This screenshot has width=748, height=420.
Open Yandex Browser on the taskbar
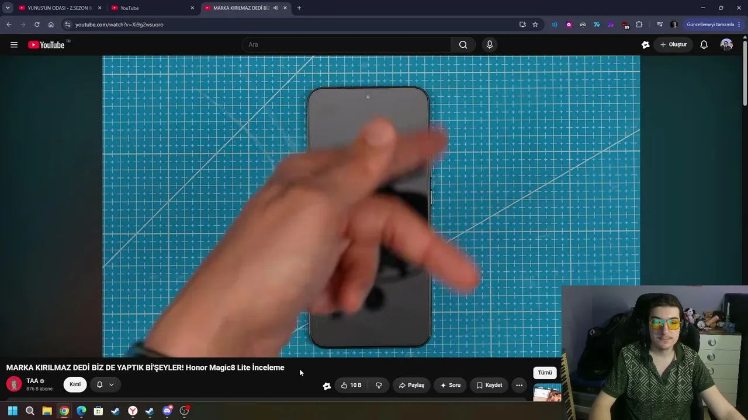pos(133,411)
